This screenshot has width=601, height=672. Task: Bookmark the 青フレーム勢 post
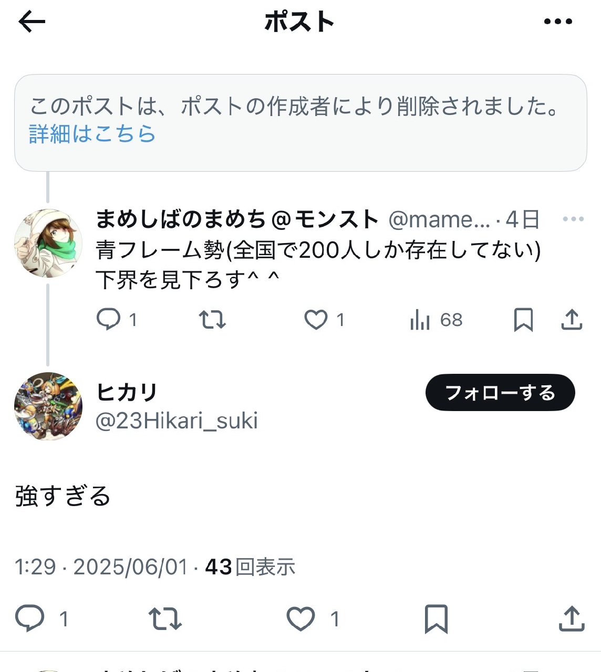pyautogui.click(x=523, y=319)
